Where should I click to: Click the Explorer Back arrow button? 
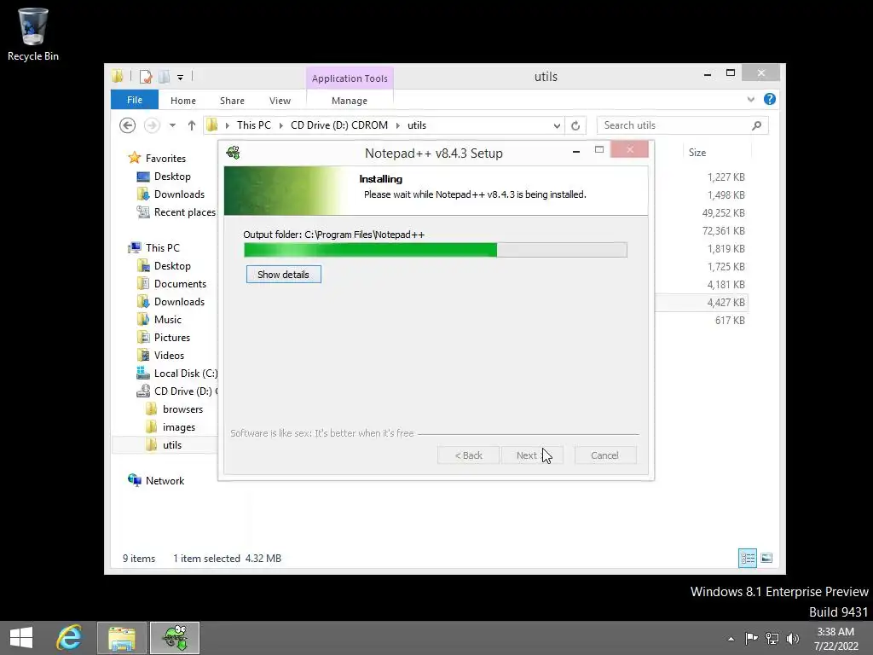point(128,125)
